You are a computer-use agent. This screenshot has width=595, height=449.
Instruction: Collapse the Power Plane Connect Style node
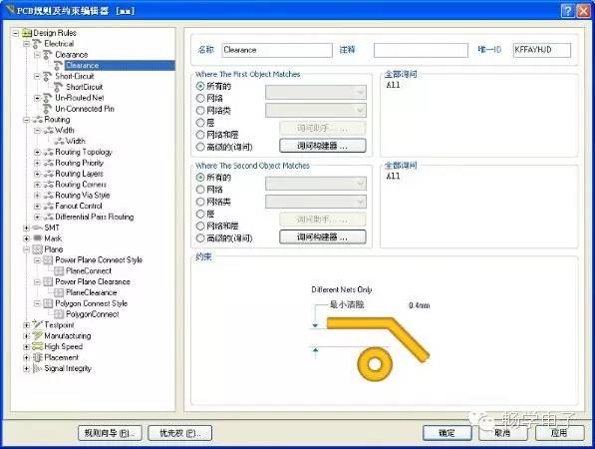tap(37, 260)
